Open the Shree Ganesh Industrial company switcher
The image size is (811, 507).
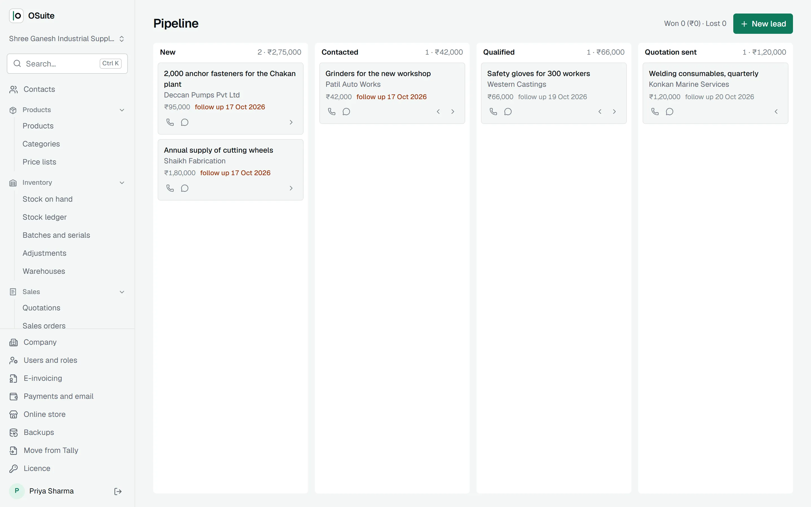click(x=67, y=39)
